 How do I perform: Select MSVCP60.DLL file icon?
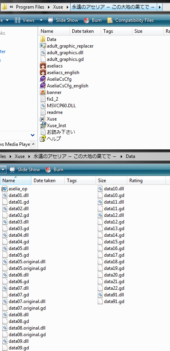click(x=43, y=106)
